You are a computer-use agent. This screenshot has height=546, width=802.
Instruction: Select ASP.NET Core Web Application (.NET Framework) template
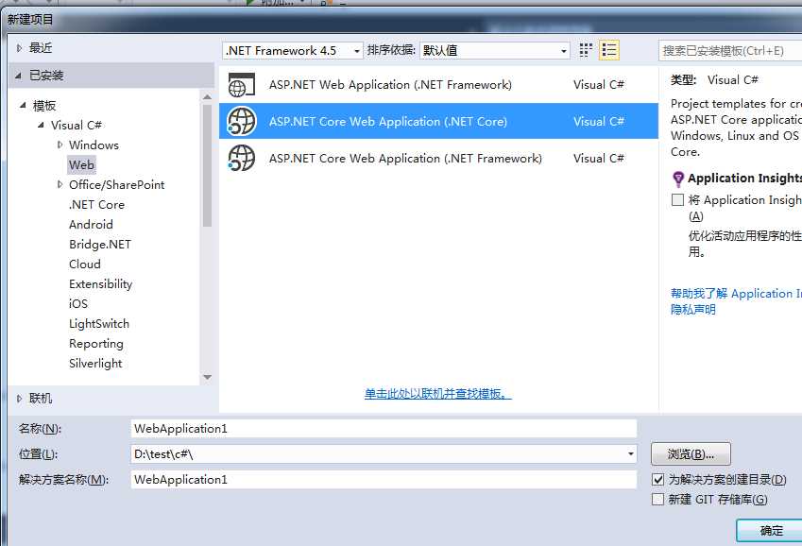(x=438, y=158)
